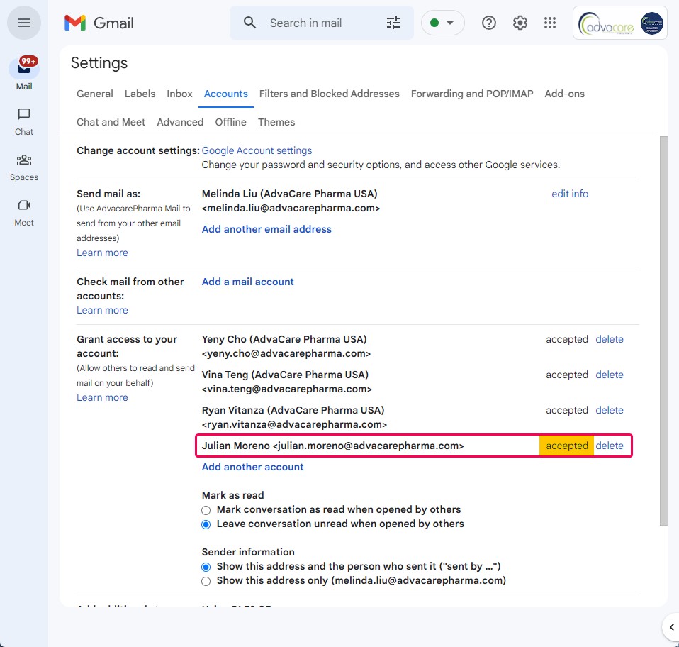Open the Add-ons tab
The height and width of the screenshot is (647, 679).
(x=564, y=94)
